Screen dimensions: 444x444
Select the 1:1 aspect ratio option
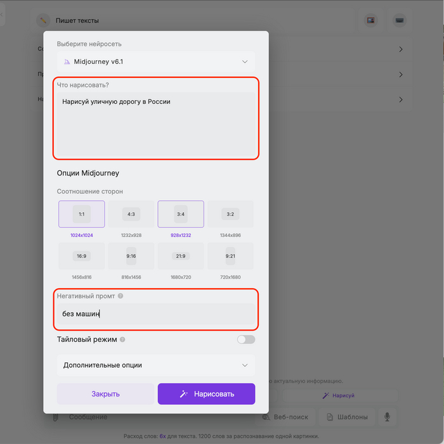click(82, 214)
